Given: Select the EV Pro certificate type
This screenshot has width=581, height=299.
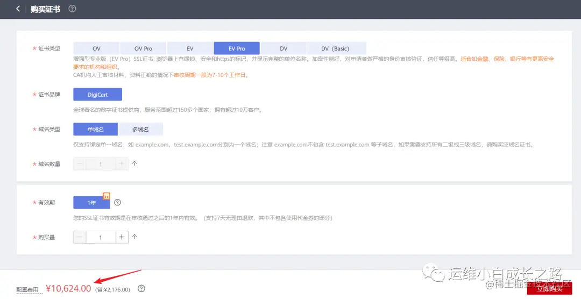Looking at the screenshot, I should [237, 48].
